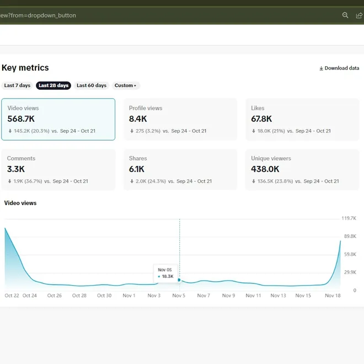Click the URL text in address bar
364x364 pixels.
point(38,15)
